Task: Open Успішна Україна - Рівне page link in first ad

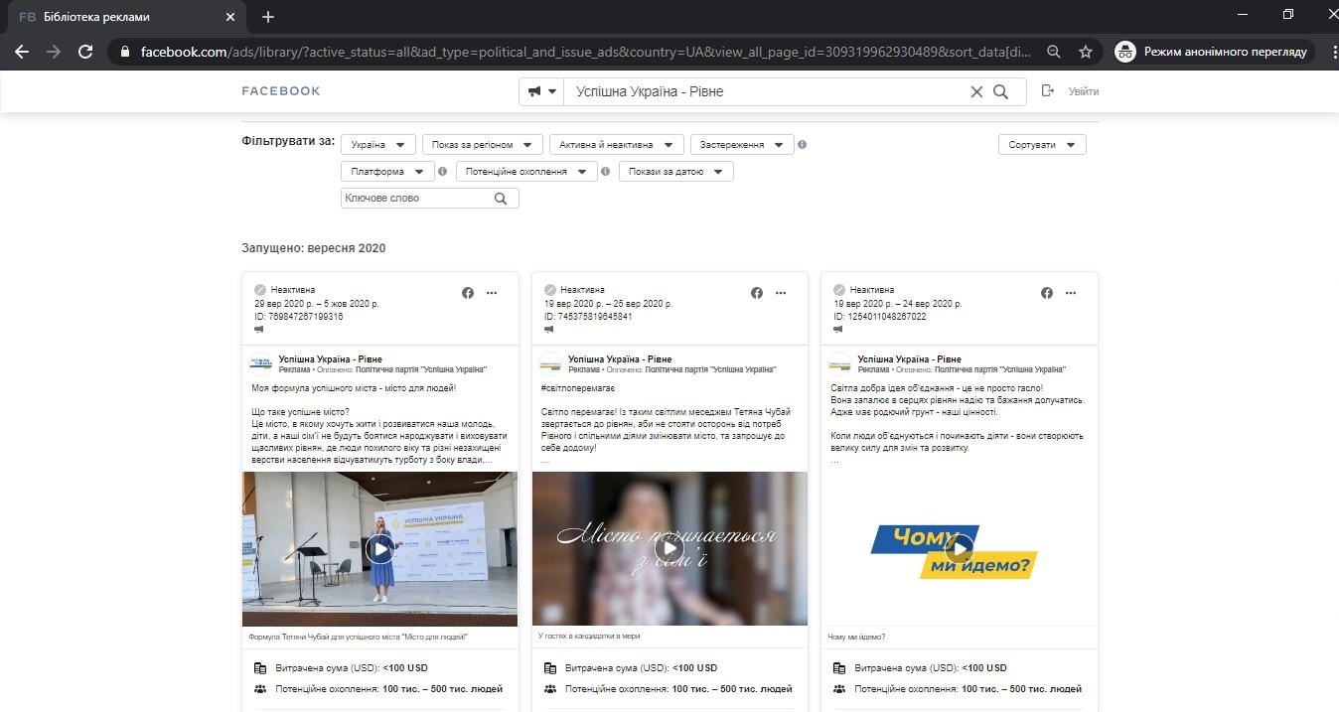Action: 331,358
